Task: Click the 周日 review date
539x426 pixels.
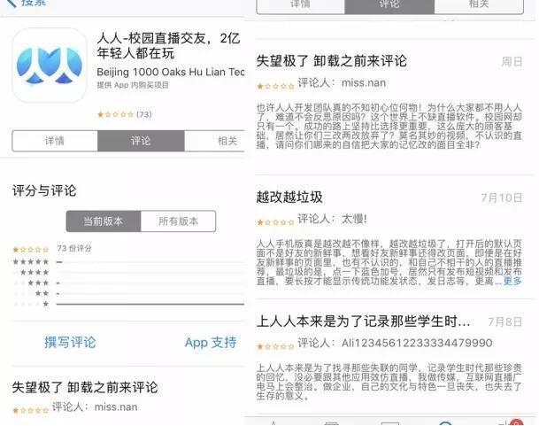Action: [x=512, y=62]
